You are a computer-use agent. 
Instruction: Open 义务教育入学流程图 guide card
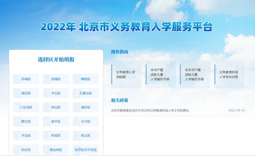pos(126,74)
